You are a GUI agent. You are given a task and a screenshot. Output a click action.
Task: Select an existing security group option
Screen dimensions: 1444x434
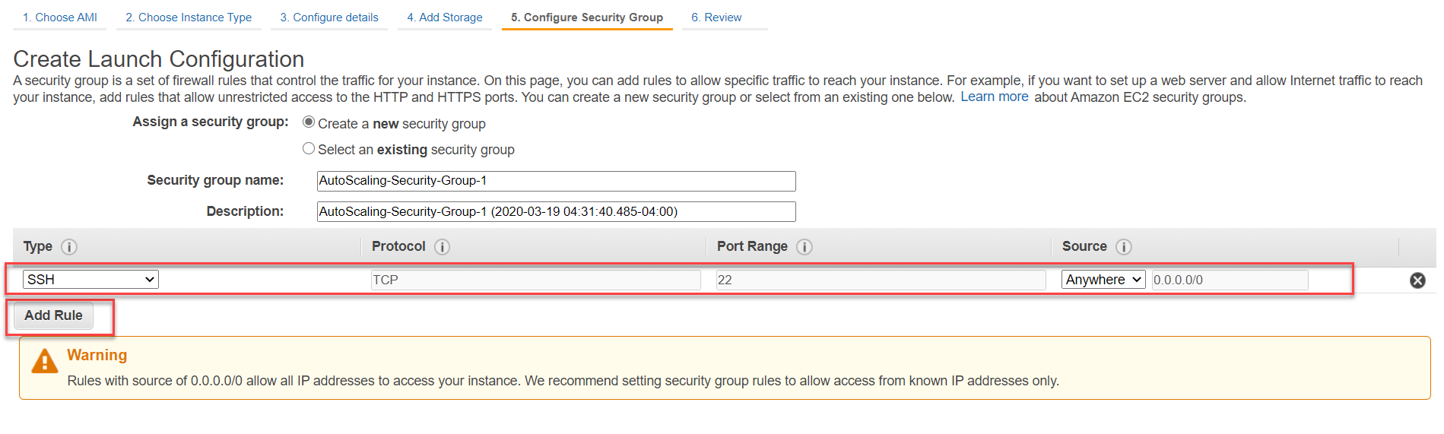click(309, 148)
